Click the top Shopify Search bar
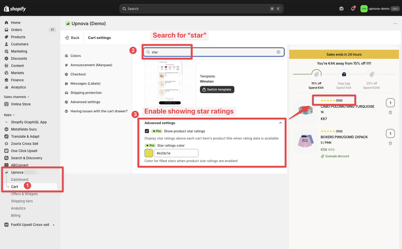 [x=201, y=9]
